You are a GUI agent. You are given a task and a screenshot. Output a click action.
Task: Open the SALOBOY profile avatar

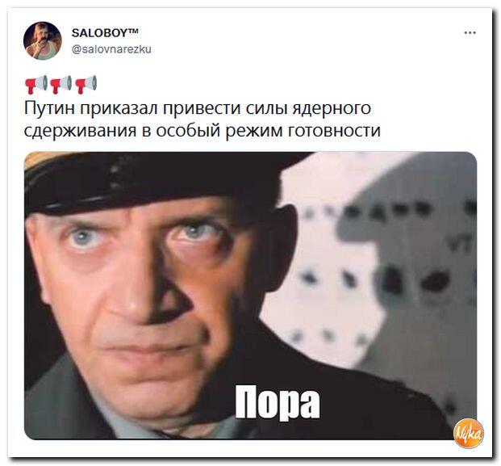(x=43, y=40)
